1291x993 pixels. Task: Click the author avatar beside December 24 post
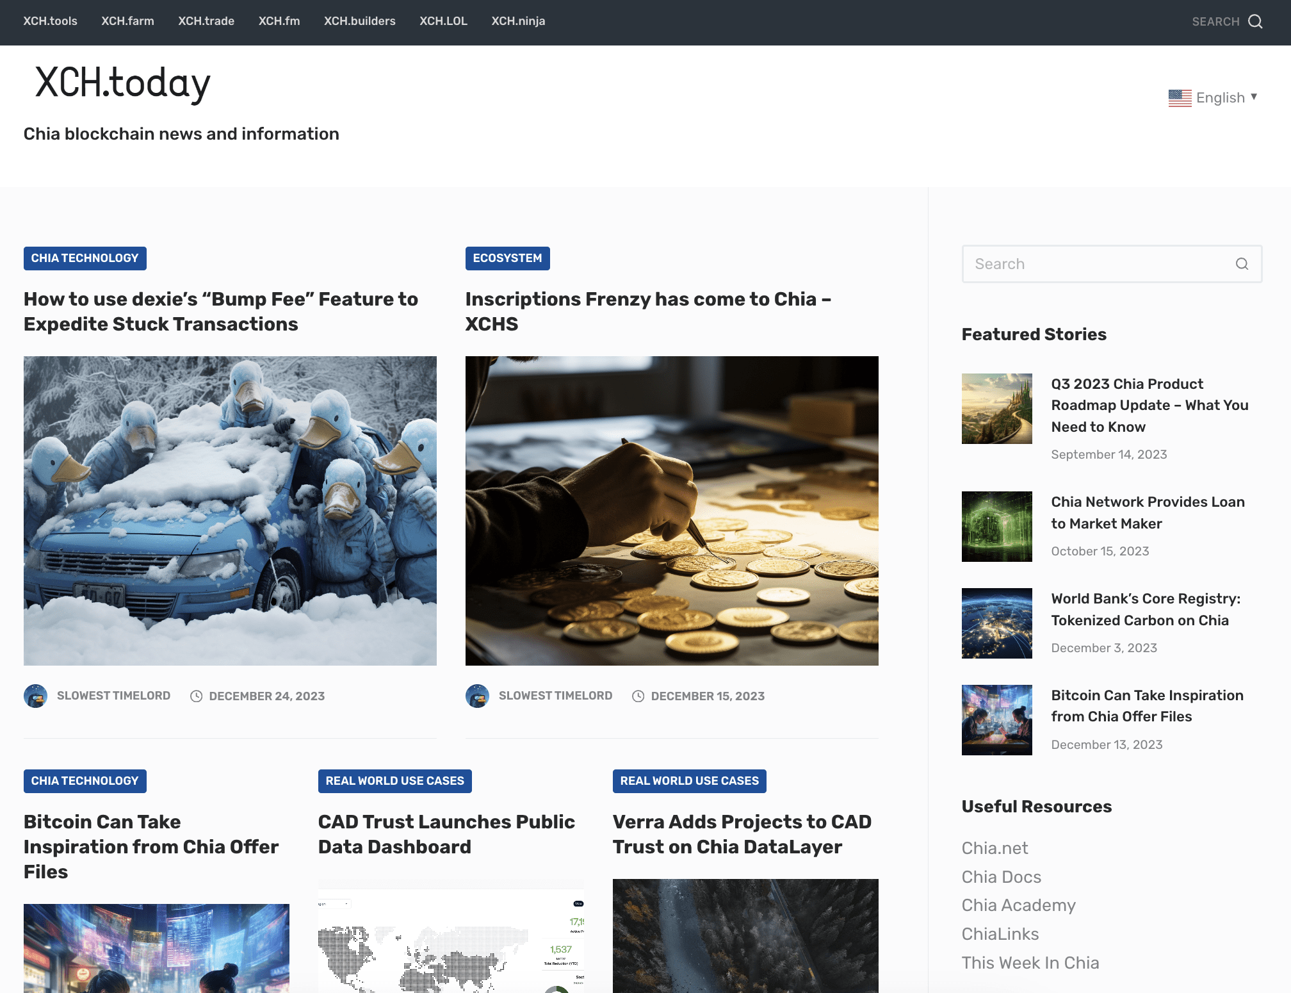[x=36, y=696]
